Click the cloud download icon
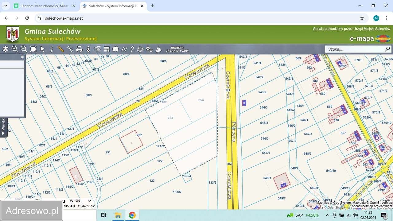Screen dimensions: 393x221 (140, 49)
